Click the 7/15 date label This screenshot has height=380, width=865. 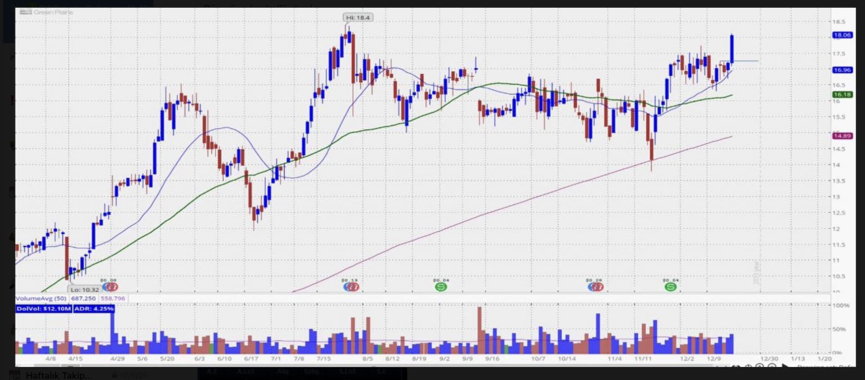[x=323, y=359]
